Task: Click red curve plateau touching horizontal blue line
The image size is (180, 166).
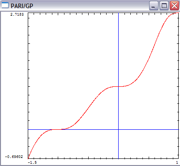Action: point(56,129)
